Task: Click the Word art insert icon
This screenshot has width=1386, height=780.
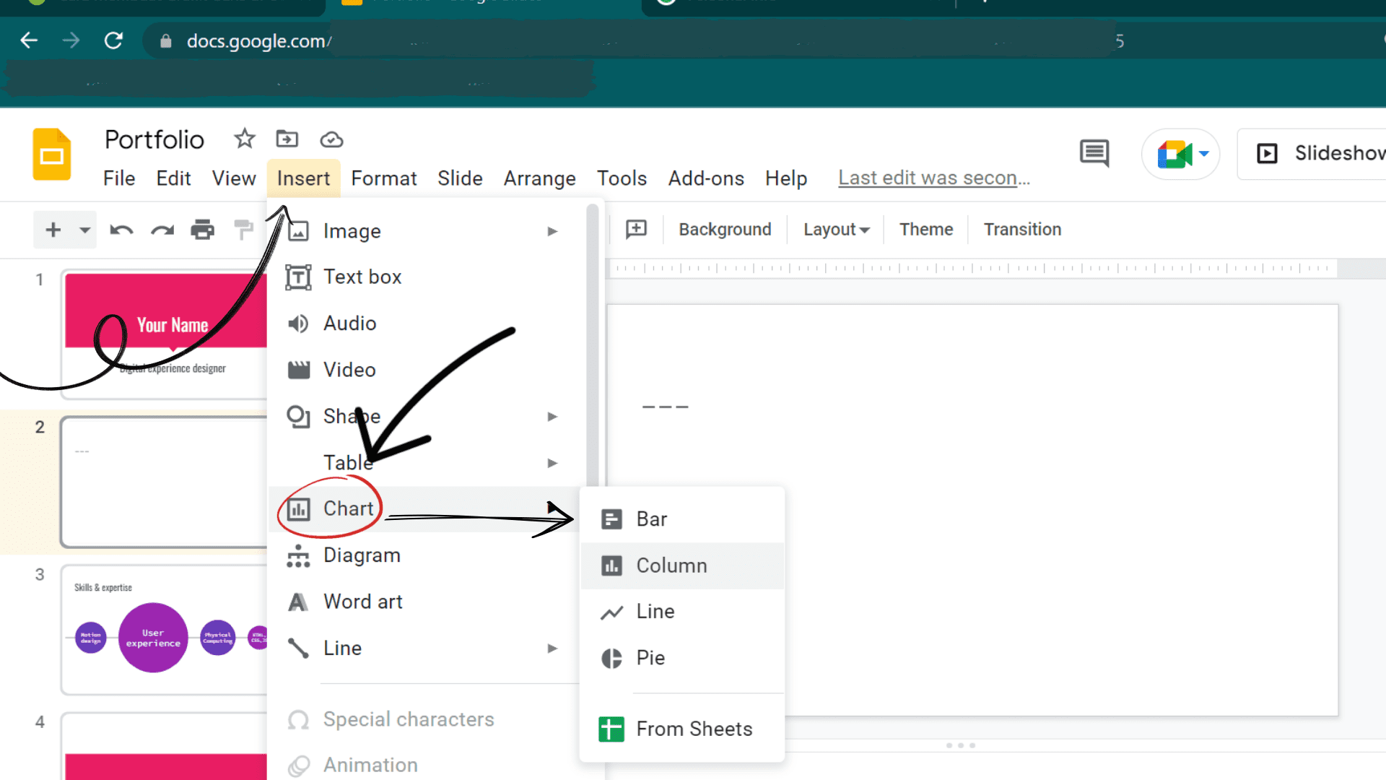Action: click(298, 601)
